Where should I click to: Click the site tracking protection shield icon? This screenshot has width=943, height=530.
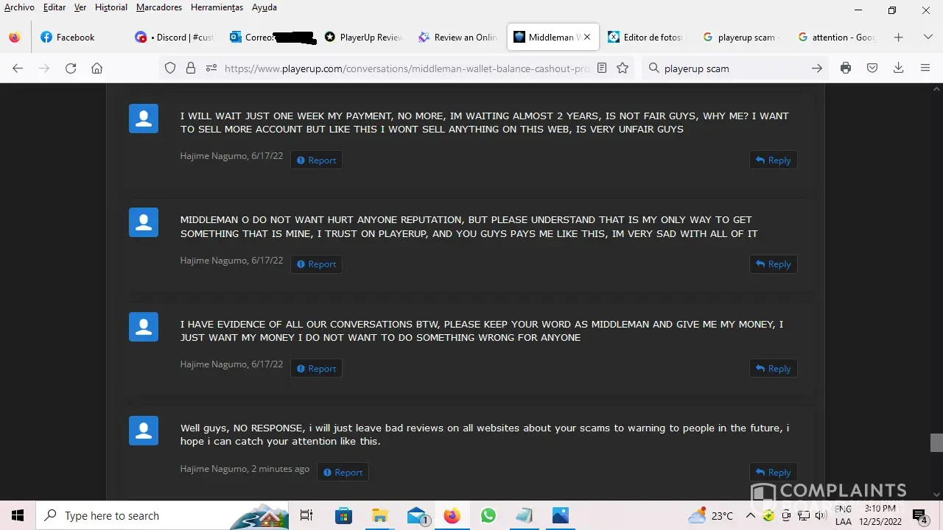pyautogui.click(x=170, y=68)
